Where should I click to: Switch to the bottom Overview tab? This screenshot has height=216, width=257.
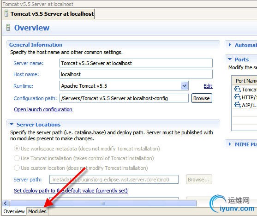tap(14, 211)
